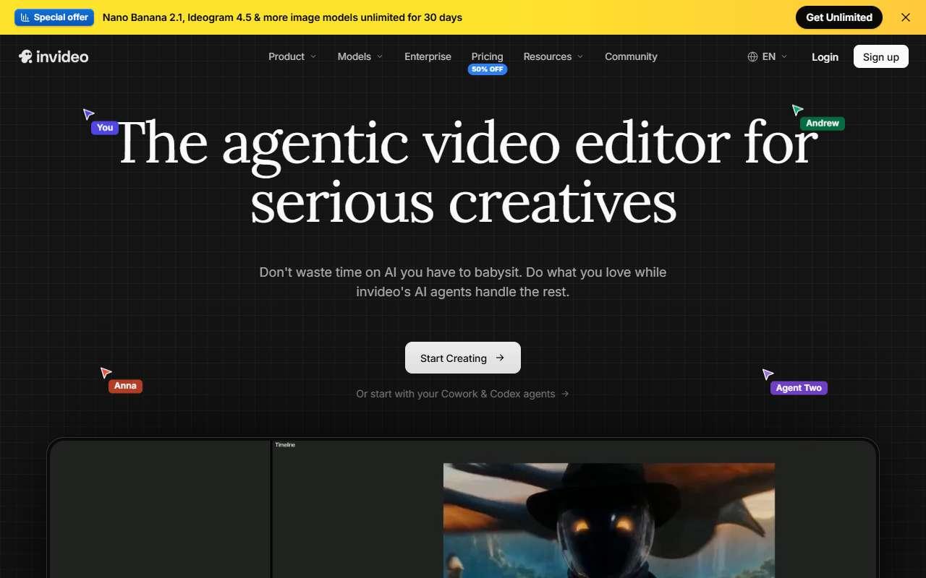The width and height of the screenshot is (926, 578).
Task: Go to the Enterprise page
Action: pos(428,56)
